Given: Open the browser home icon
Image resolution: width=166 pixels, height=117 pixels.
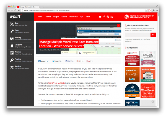Looking at the screenshot, I should pyautogui.click(x=19, y=10).
